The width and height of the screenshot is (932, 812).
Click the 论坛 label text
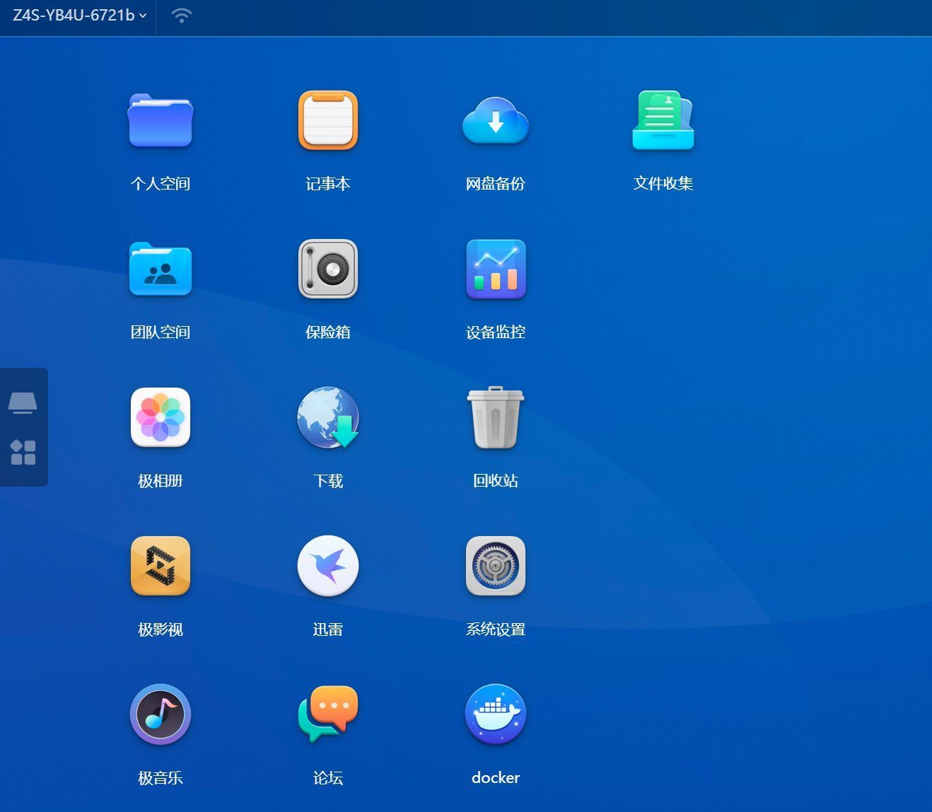pyautogui.click(x=328, y=778)
